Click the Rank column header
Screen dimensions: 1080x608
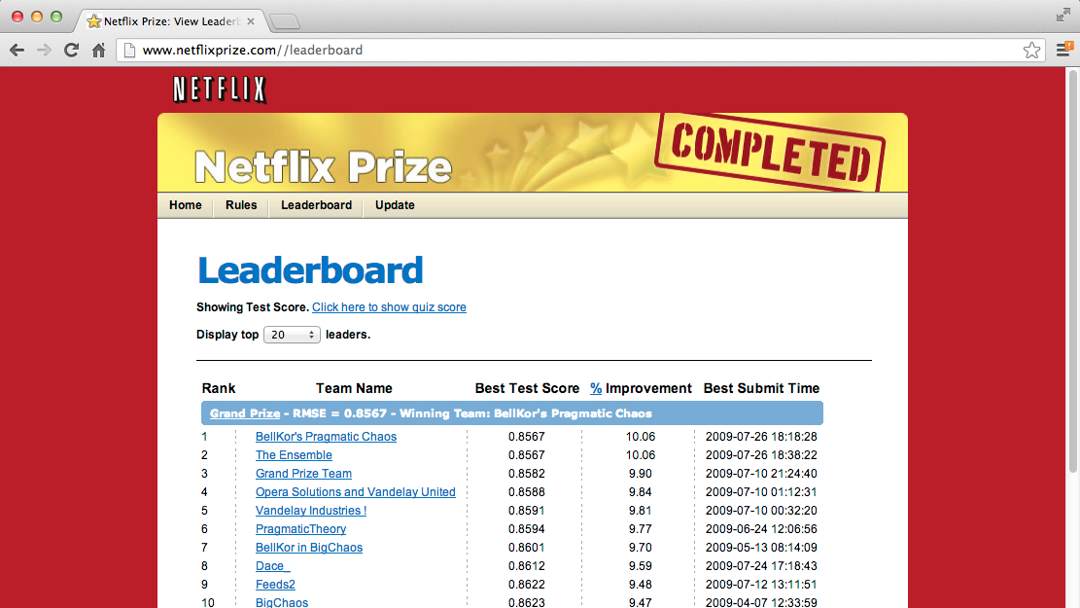pyautogui.click(x=219, y=388)
